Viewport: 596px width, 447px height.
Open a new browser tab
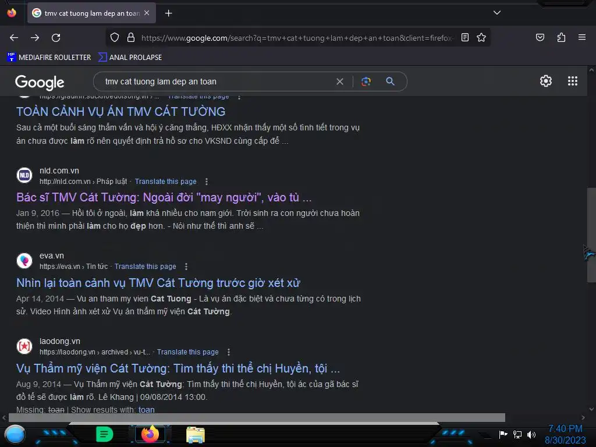(168, 13)
